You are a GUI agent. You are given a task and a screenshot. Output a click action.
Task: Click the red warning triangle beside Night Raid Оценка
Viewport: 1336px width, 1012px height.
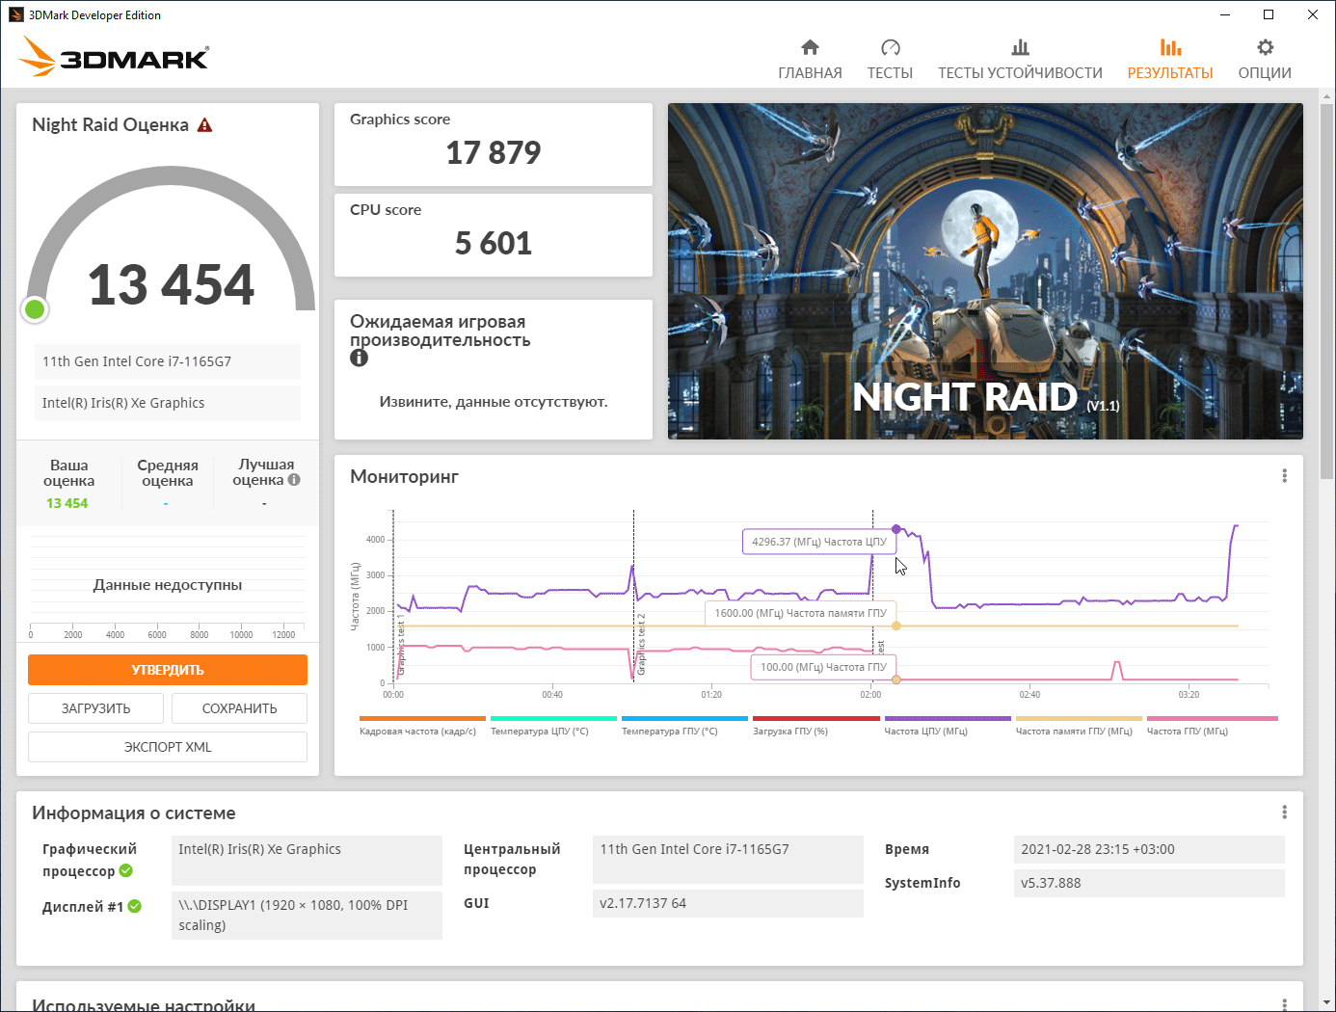pyautogui.click(x=204, y=125)
